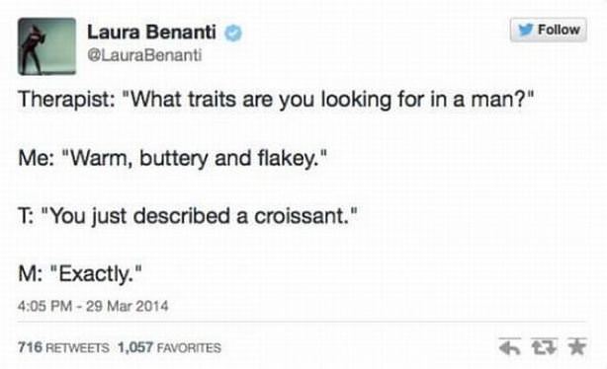Click the word "Therapist" in the tweet
The width and height of the screenshot is (607, 369).
click(x=63, y=100)
